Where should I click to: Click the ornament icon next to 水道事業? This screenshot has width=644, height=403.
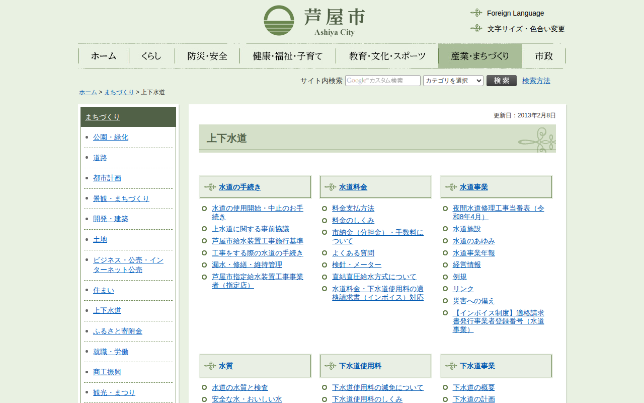(x=451, y=187)
